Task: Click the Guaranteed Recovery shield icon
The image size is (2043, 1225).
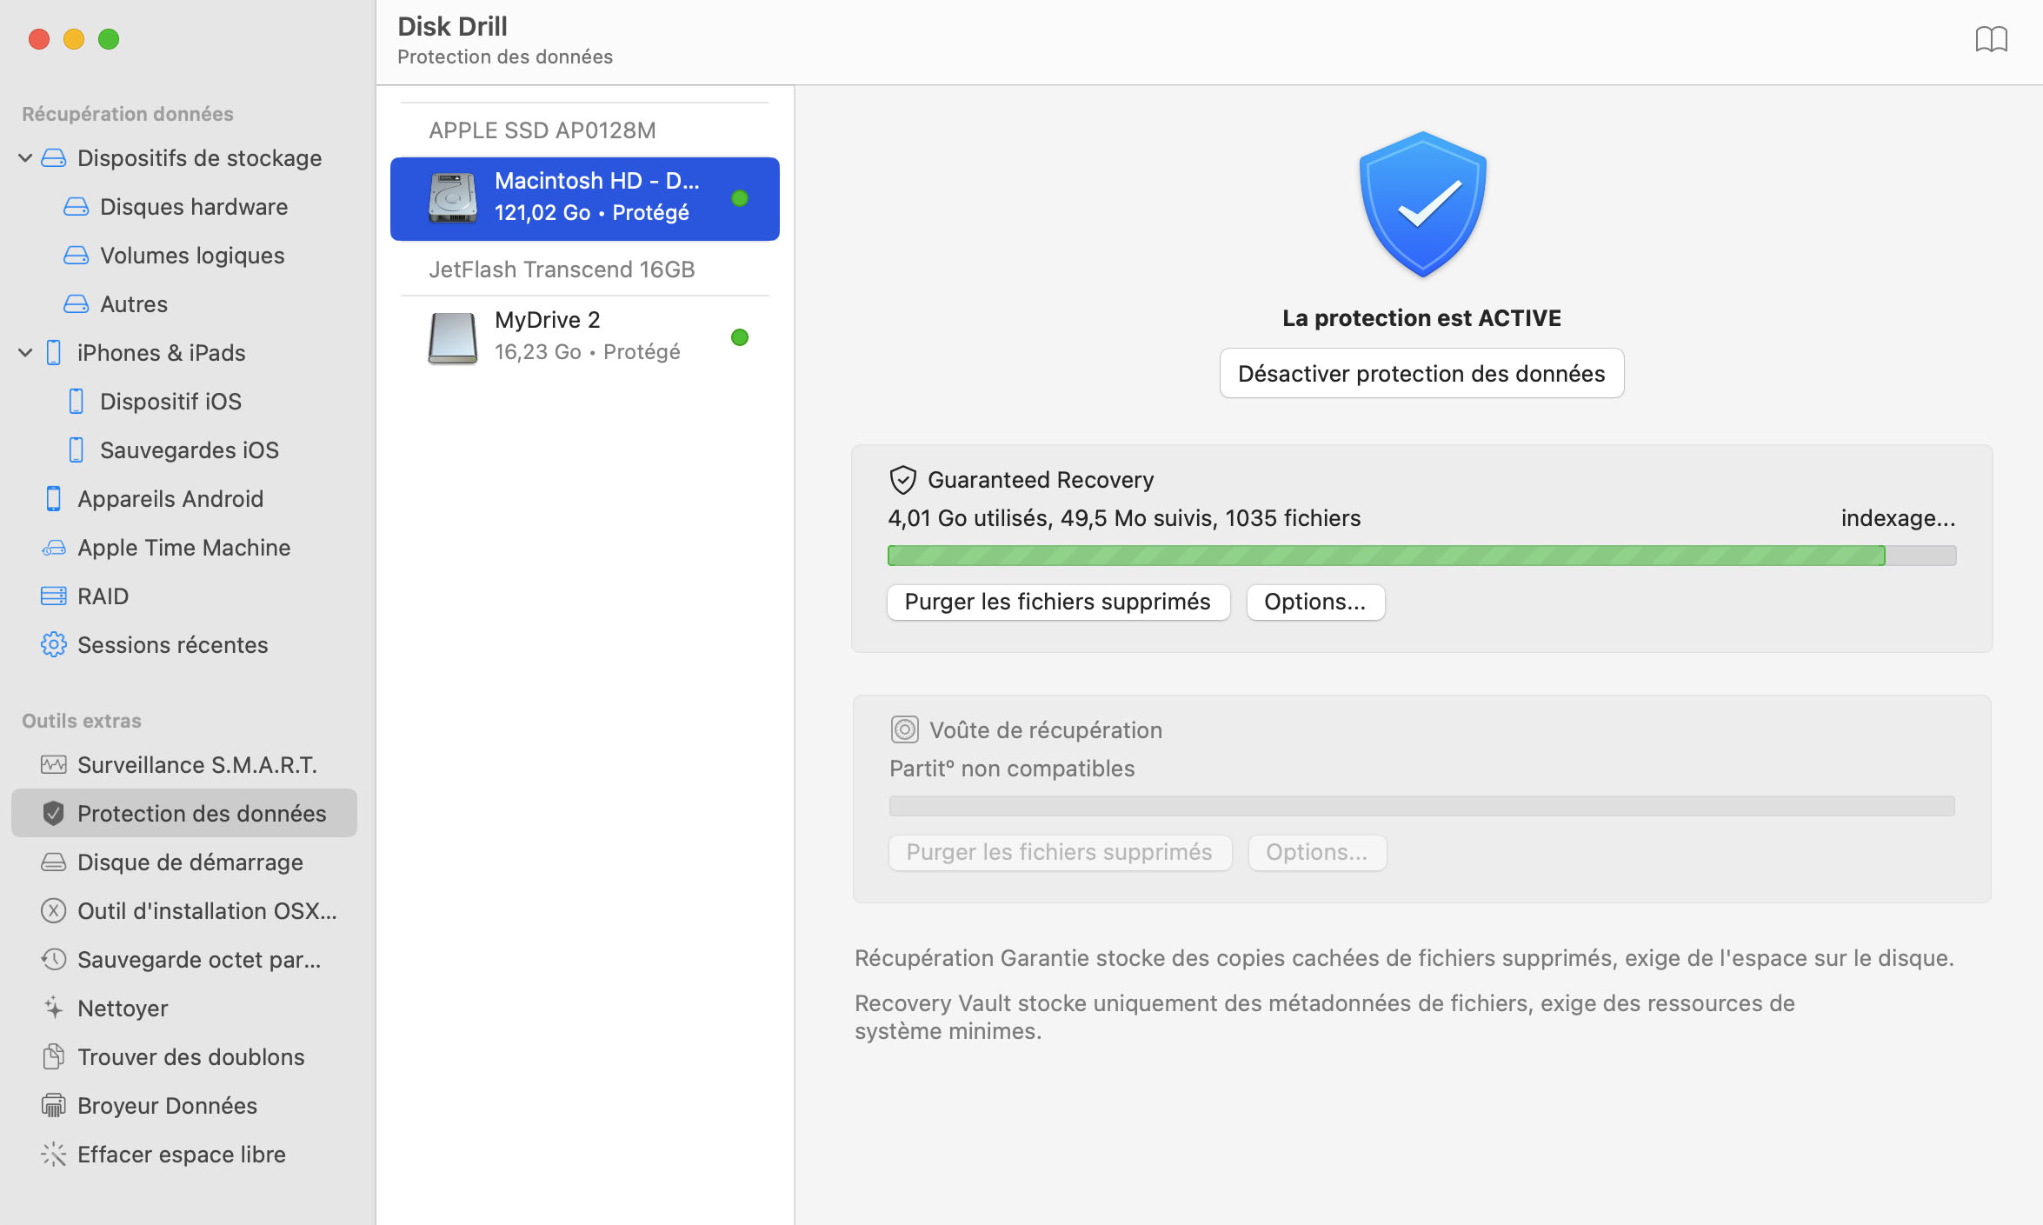Action: pyautogui.click(x=902, y=480)
